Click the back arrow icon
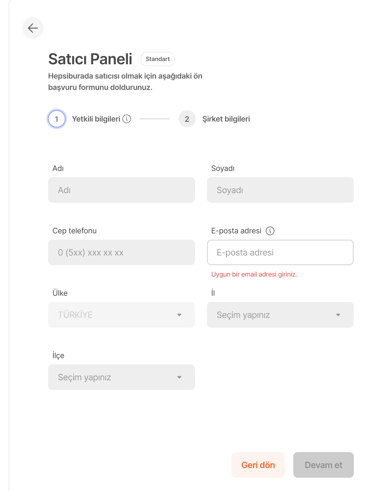 33,28
